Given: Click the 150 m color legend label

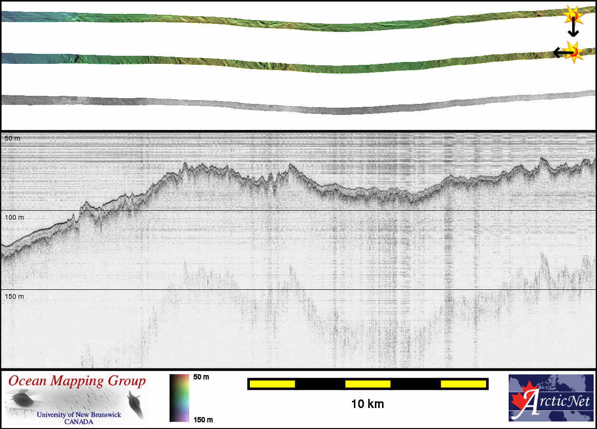Looking at the screenshot, I should (x=203, y=419).
